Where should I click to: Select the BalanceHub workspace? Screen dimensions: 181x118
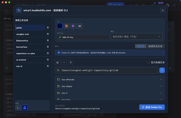(30, 41)
